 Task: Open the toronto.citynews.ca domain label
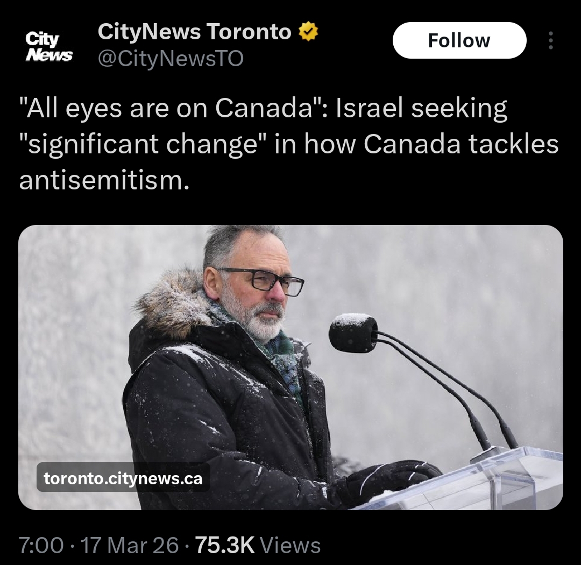click(123, 478)
